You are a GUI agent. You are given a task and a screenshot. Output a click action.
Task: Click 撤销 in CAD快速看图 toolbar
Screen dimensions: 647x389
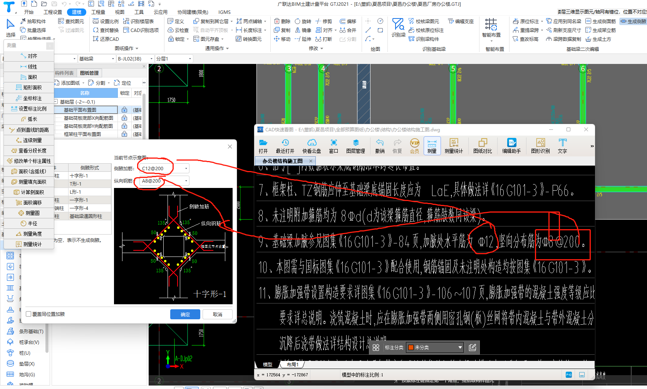pos(380,146)
